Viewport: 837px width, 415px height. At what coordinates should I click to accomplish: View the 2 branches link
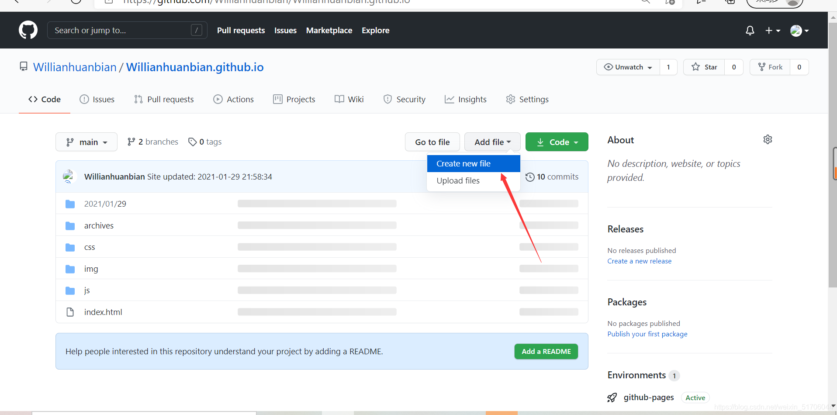[152, 142]
